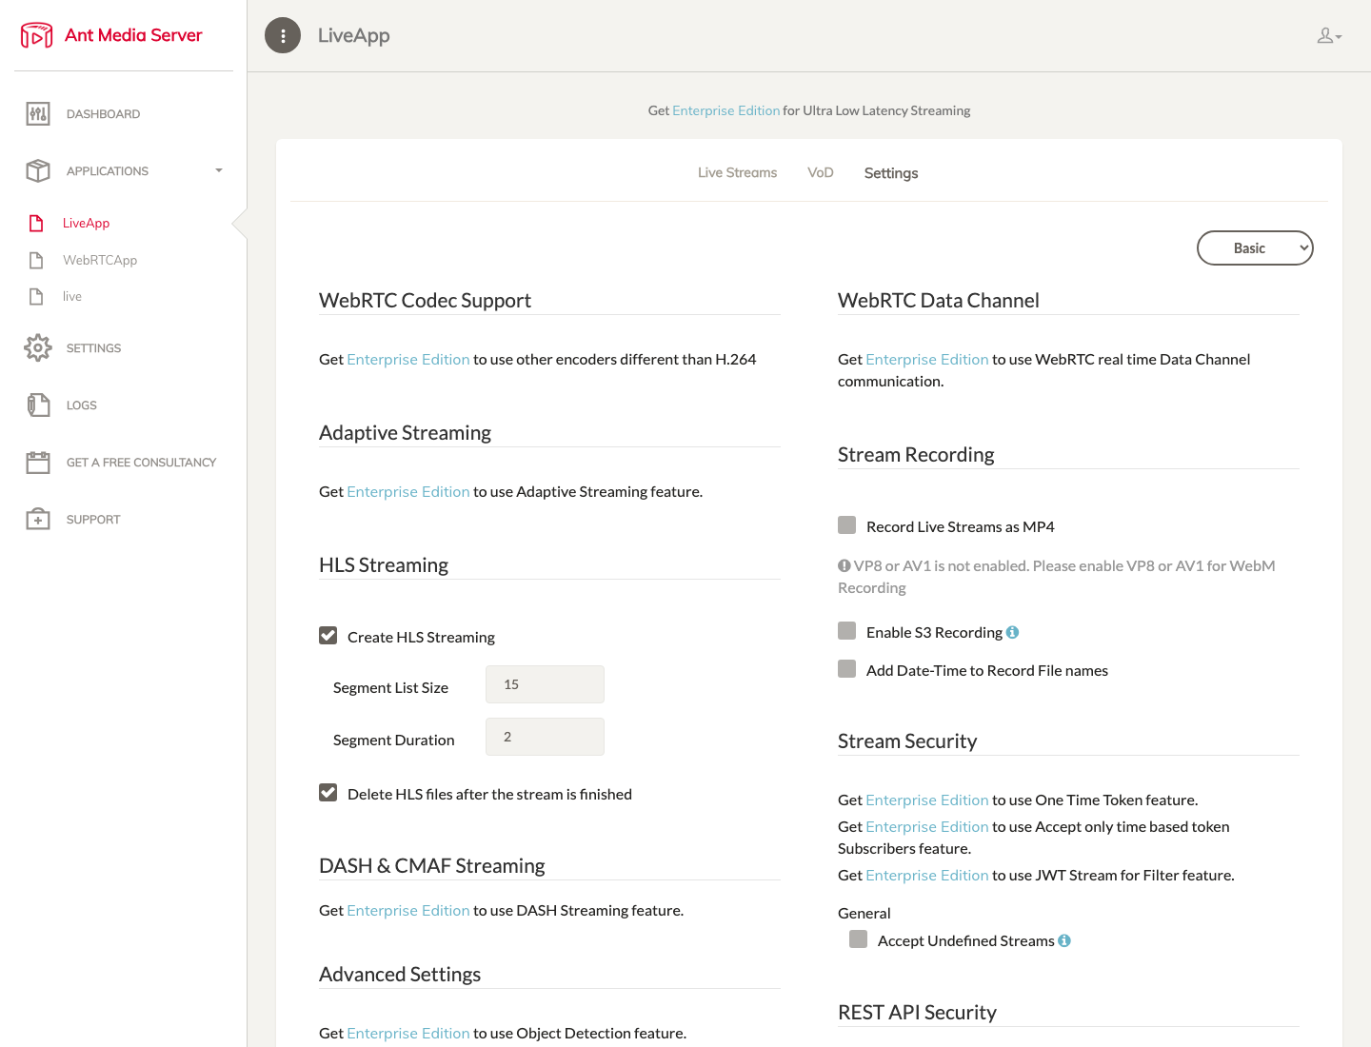Click Enterprise Edition link for DASH Streaming
Screen dimensions: 1371x1047
pyautogui.click(x=408, y=910)
